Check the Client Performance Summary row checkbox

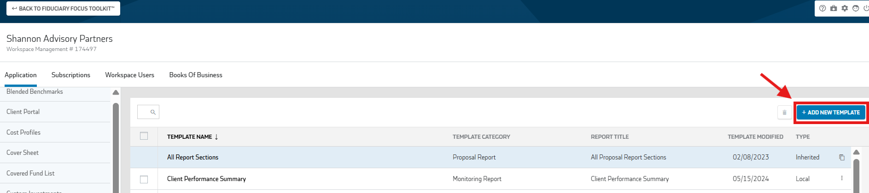coord(144,179)
